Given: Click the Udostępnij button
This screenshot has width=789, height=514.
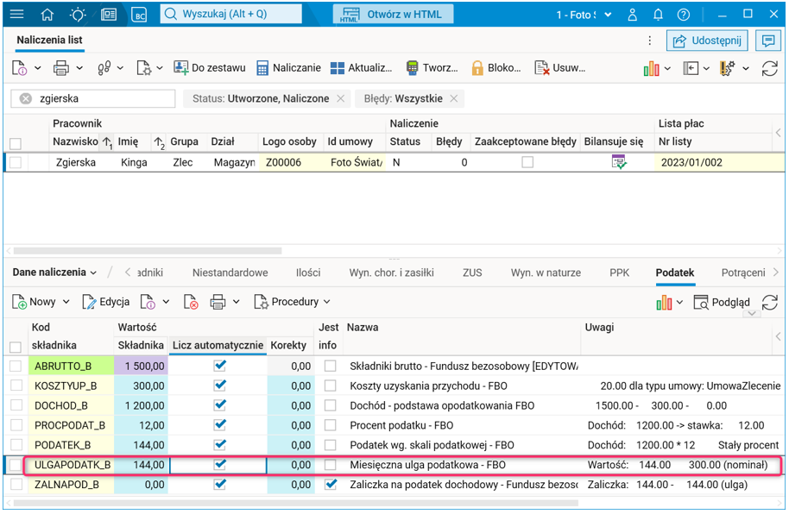Looking at the screenshot, I should tap(707, 41).
